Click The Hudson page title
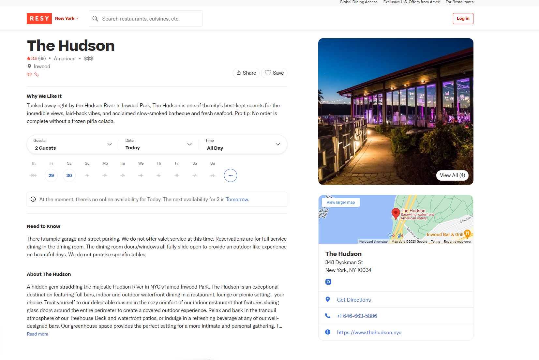The width and height of the screenshot is (539, 360). click(x=71, y=45)
